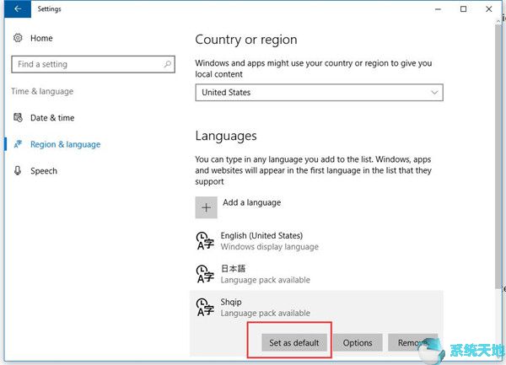Click the Date & time calendar icon
The height and width of the screenshot is (365, 506).
tap(18, 118)
